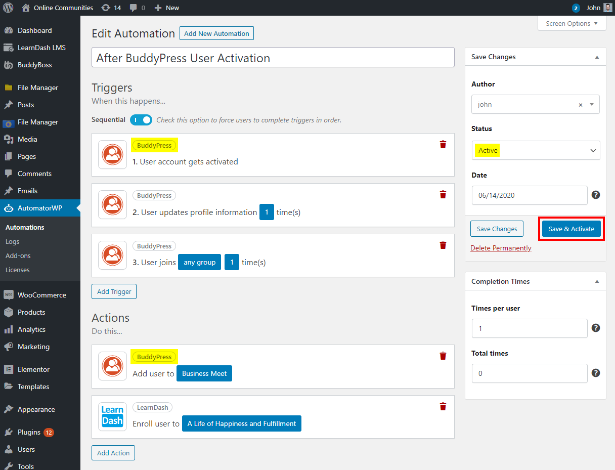The width and height of the screenshot is (615, 470).
Task: Open Logs submenu under AutomatorWP
Action: (x=12, y=242)
